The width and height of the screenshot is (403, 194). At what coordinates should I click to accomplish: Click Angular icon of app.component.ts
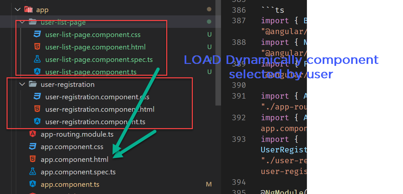(32, 184)
